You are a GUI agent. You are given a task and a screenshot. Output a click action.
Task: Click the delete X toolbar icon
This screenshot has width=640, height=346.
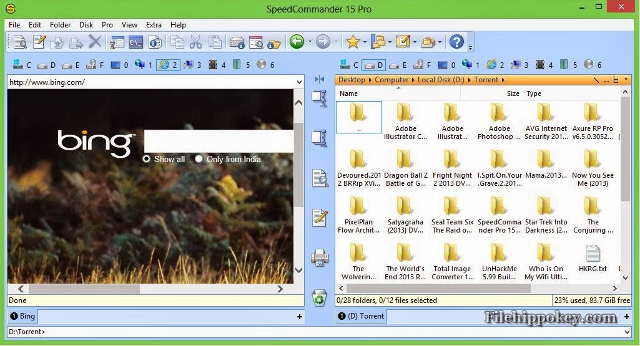click(x=95, y=42)
